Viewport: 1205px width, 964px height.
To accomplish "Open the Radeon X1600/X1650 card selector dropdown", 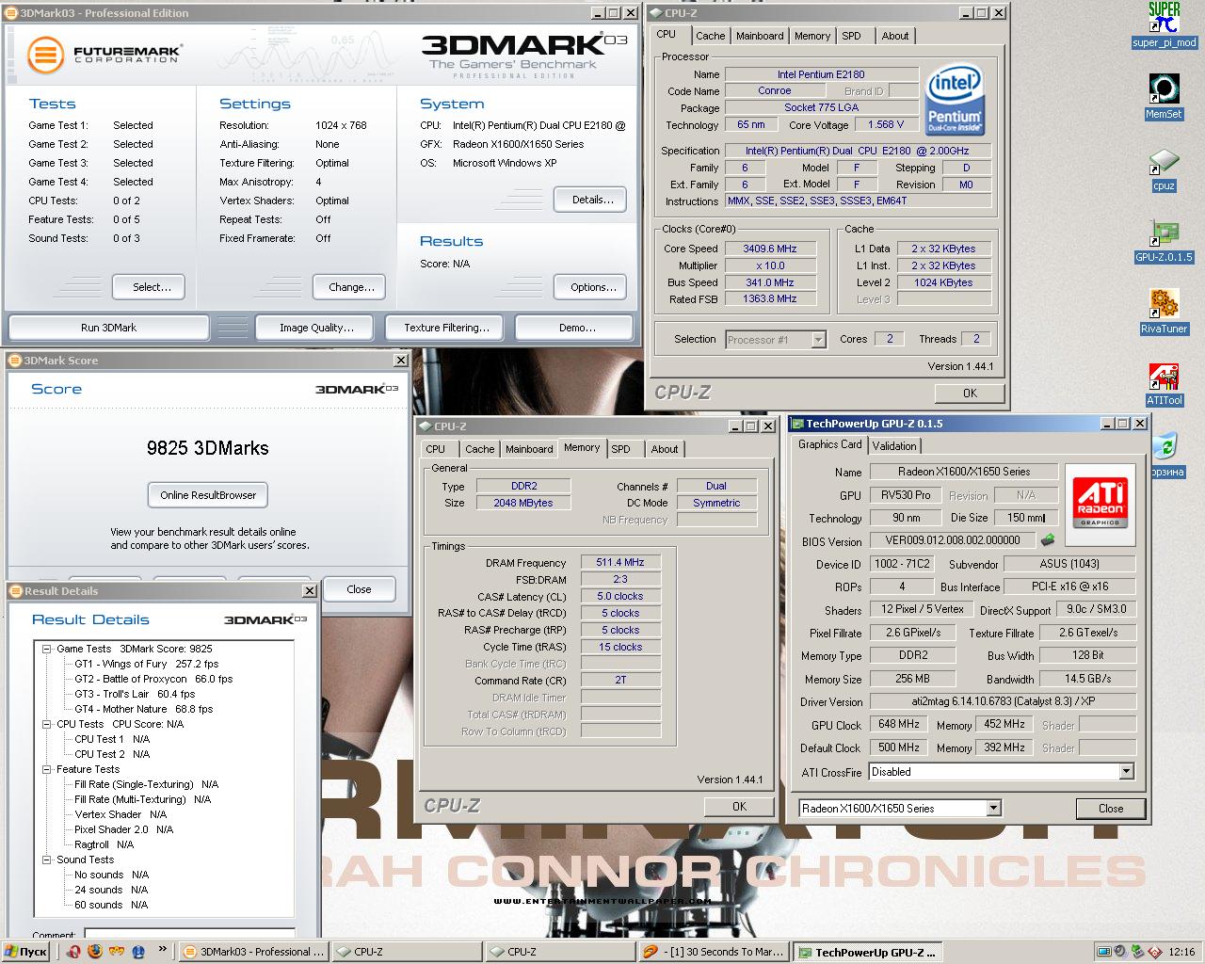I will (993, 808).
